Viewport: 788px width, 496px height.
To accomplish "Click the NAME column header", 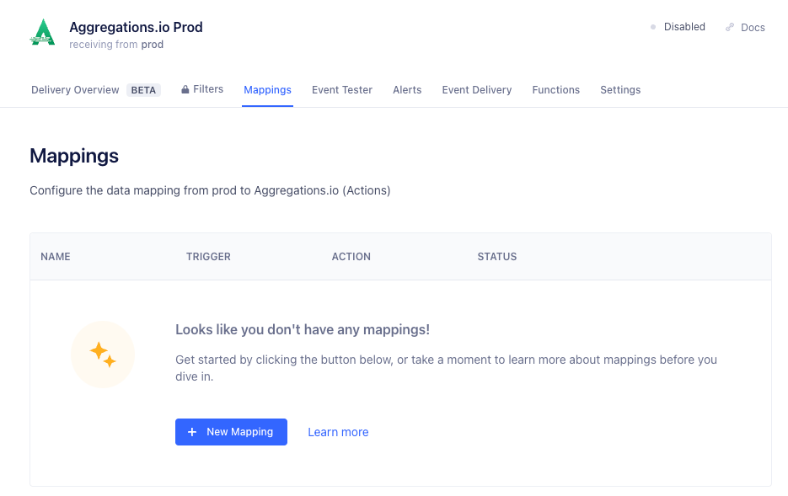I will [56, 257].
